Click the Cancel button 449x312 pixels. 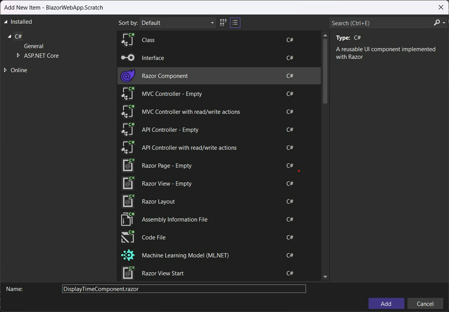[x=425, y=304]
